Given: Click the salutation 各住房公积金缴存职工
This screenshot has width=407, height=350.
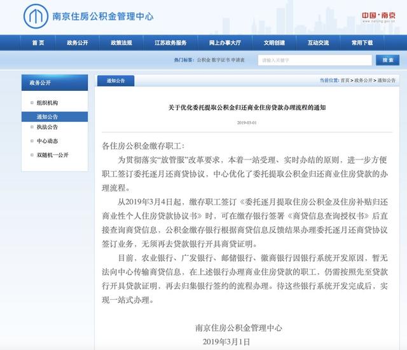Looking at the screenshot, I should point(143,146).
